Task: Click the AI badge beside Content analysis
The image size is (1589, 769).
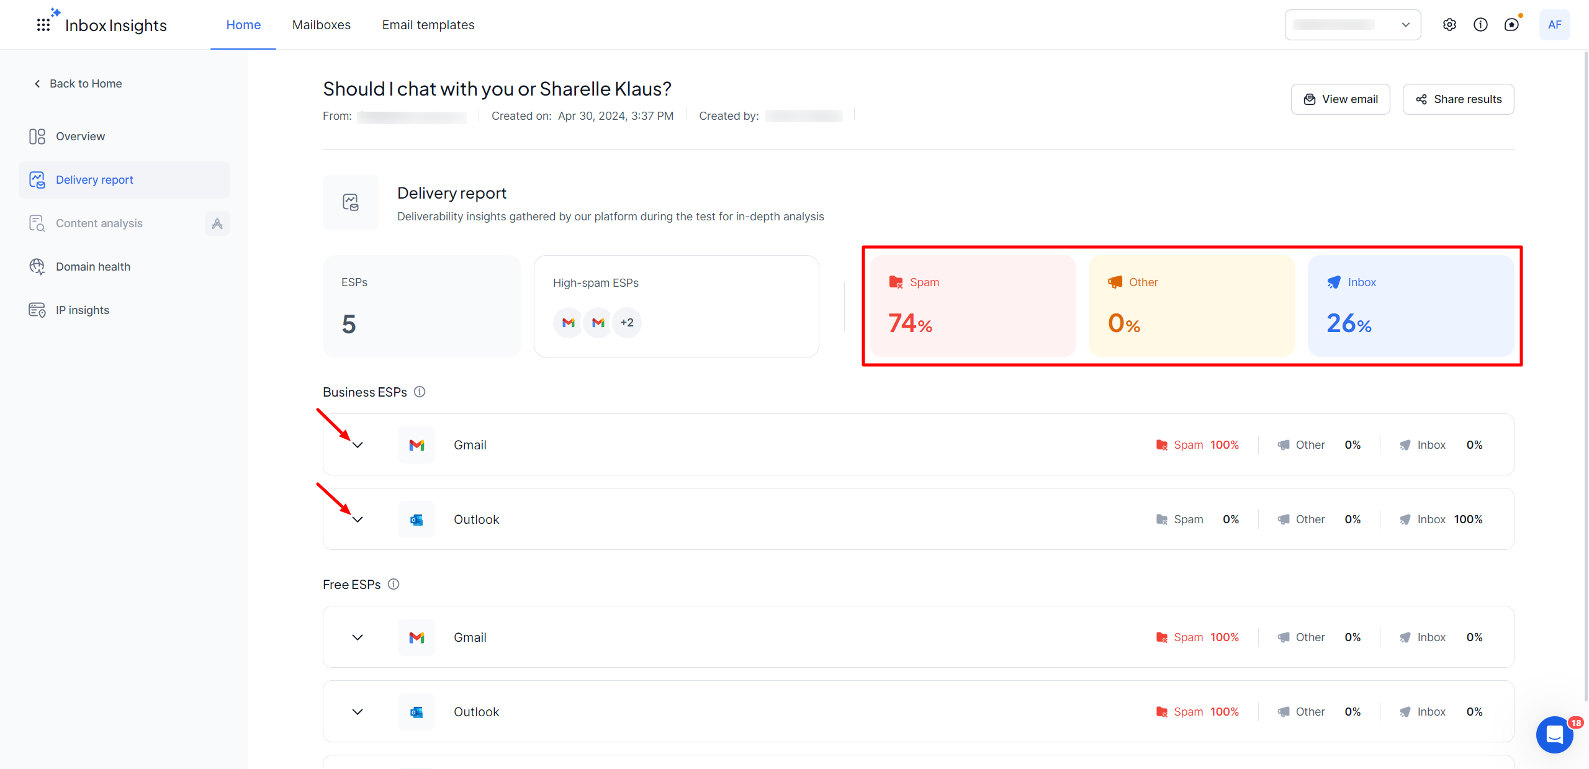Action: tap(217, 223)
